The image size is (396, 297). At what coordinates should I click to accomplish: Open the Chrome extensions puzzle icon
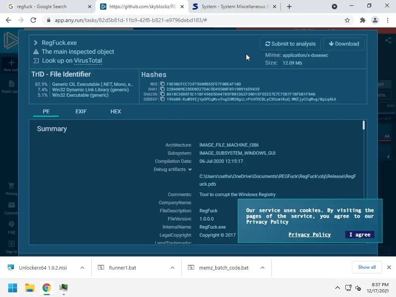(362, 20)
